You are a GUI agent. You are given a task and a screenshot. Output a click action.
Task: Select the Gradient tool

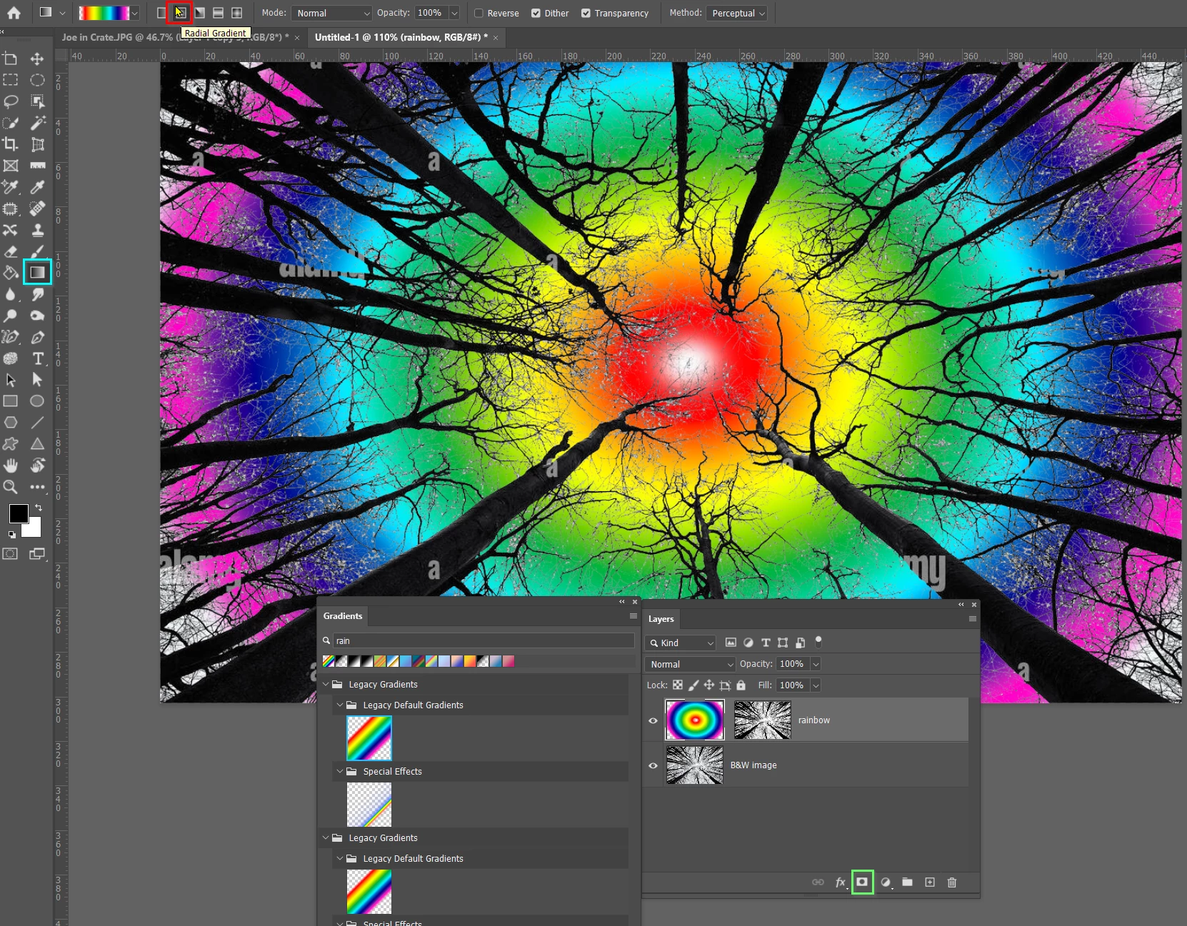(37, 272)
